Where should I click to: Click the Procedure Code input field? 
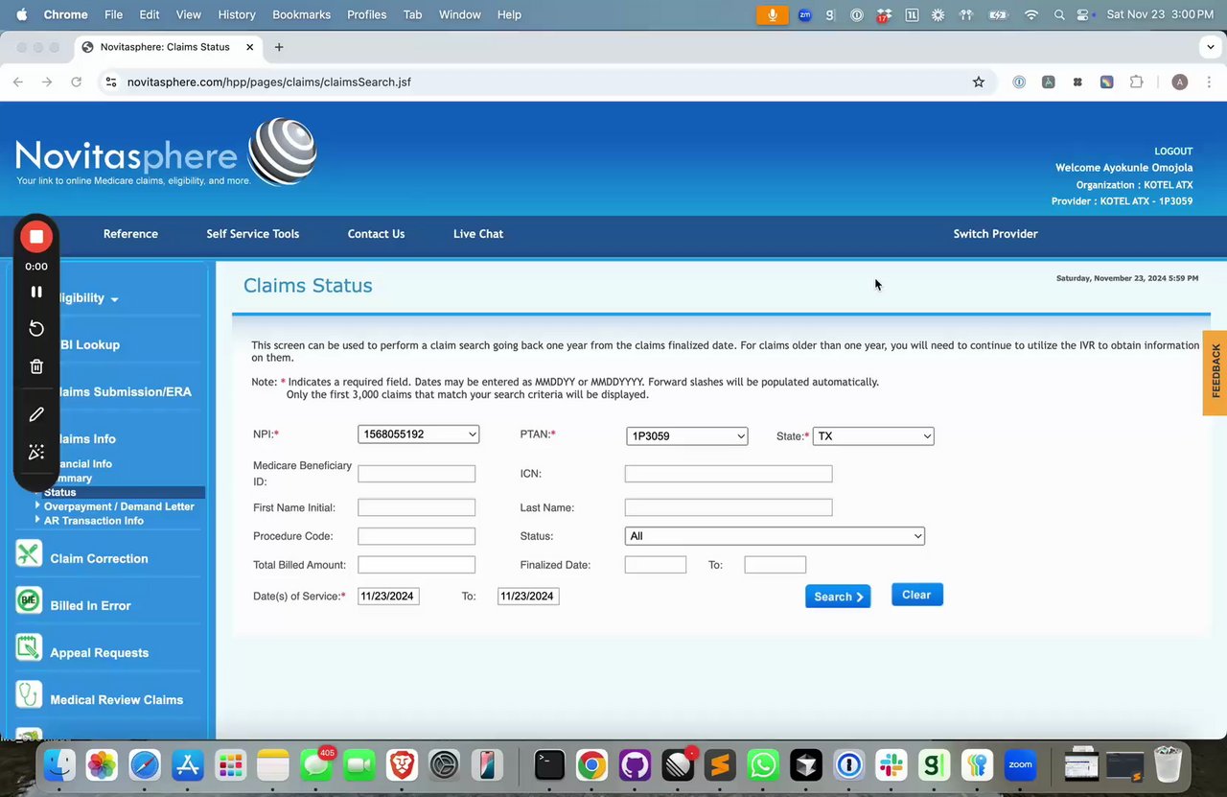416,536
